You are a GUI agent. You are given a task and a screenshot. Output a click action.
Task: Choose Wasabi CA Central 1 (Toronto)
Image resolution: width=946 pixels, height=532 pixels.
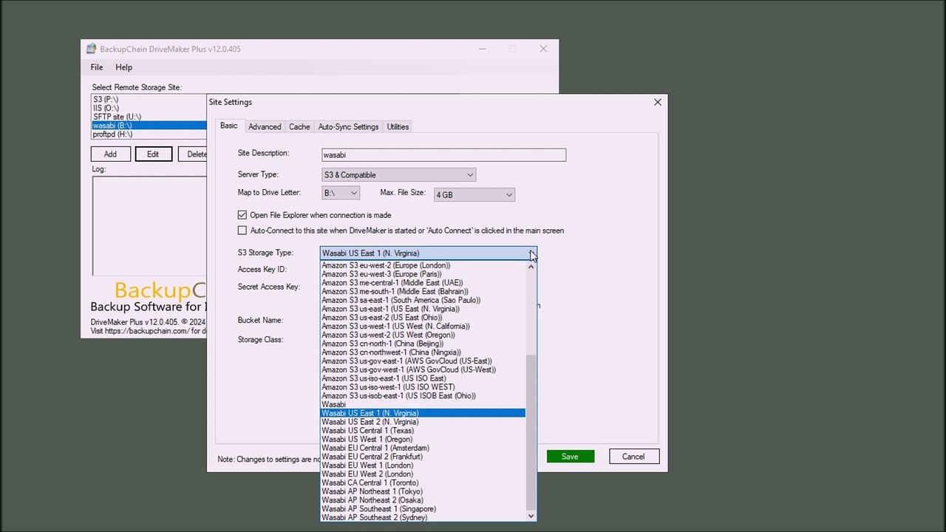(423, 483)
